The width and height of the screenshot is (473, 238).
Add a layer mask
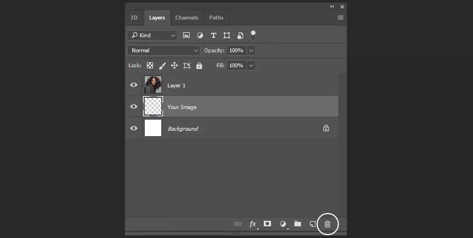coord(267,224)
